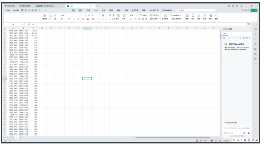Click the Filter funnel icon
This screenshot has height=148, width=264.
click(x=205, y=15)
